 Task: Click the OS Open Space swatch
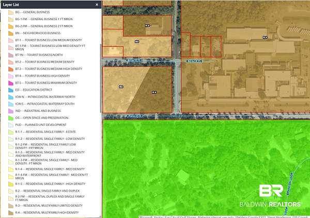(x=11, y=118)
